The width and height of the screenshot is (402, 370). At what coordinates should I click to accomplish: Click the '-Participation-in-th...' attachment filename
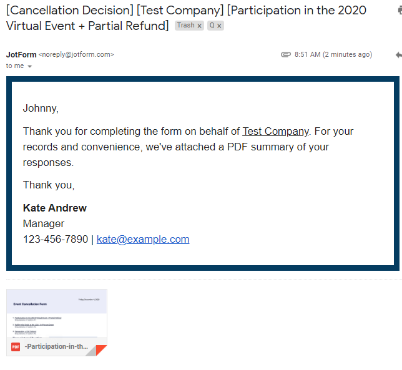click(56, 346)
